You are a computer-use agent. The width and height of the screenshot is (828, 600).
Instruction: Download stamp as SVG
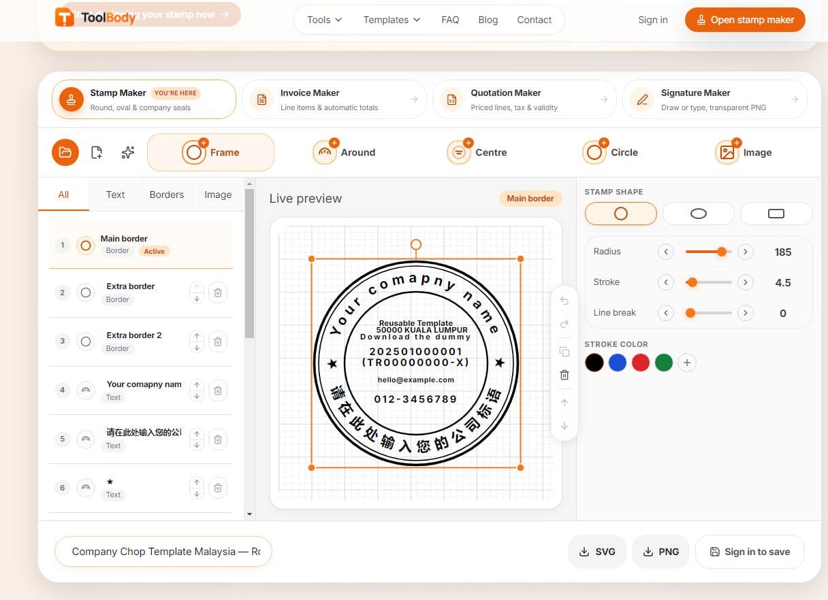tap(597, 552)
